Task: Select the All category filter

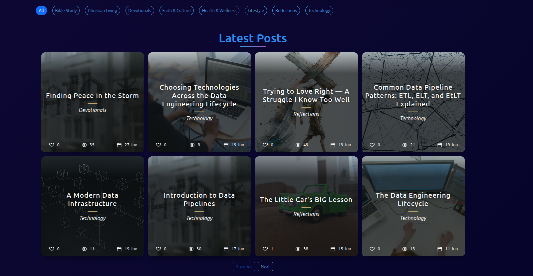Action: pyautogui.click(x=41, y=11)
